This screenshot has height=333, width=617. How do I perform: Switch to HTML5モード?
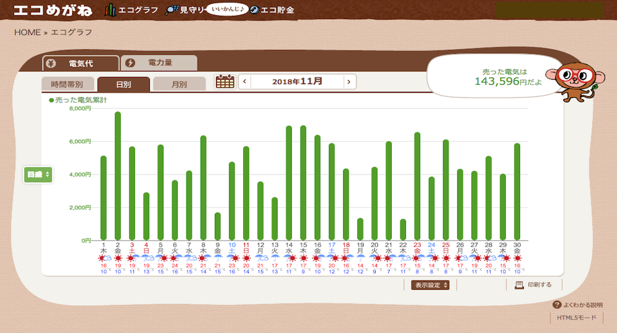pyautogui.click(x=576, y=318)
